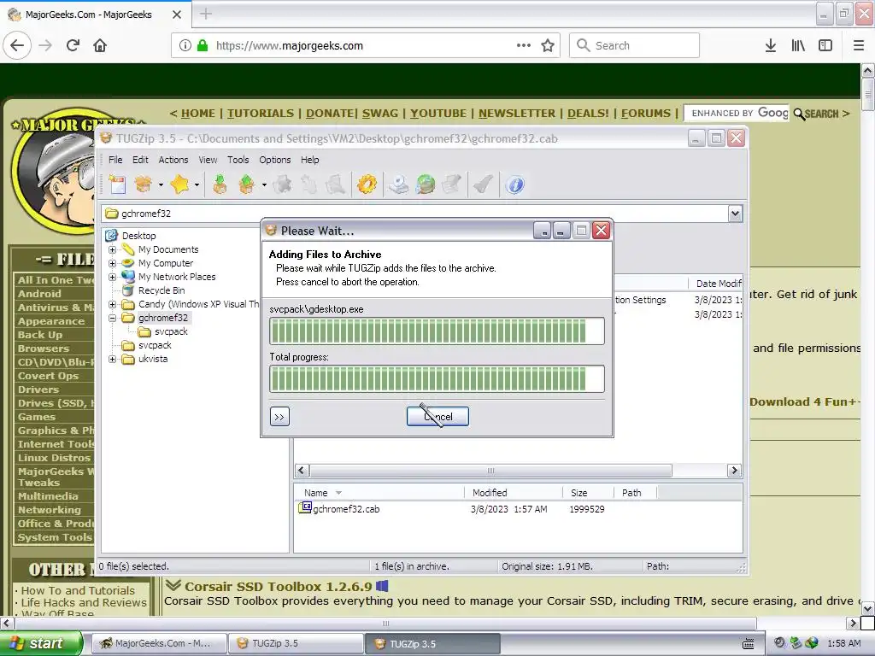The width and height of the screenshot is (875, 656).
Task: Click the >> details button in Please Wait dialog
Action: click(x=279, y=417)
